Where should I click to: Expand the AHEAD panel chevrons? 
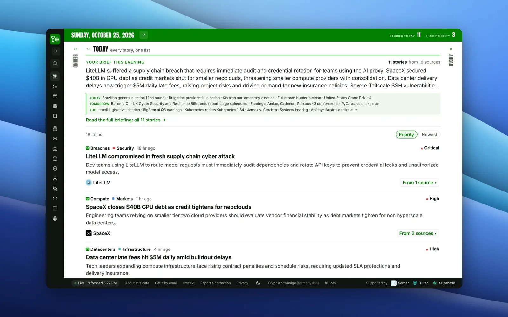451,49
